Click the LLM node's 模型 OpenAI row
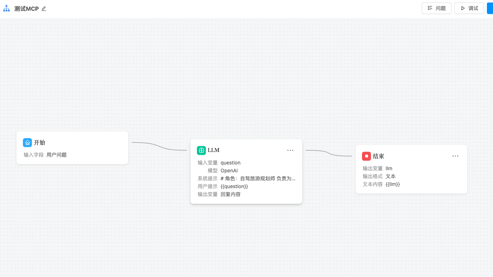 pyautogui.click(x=229, y=171)
